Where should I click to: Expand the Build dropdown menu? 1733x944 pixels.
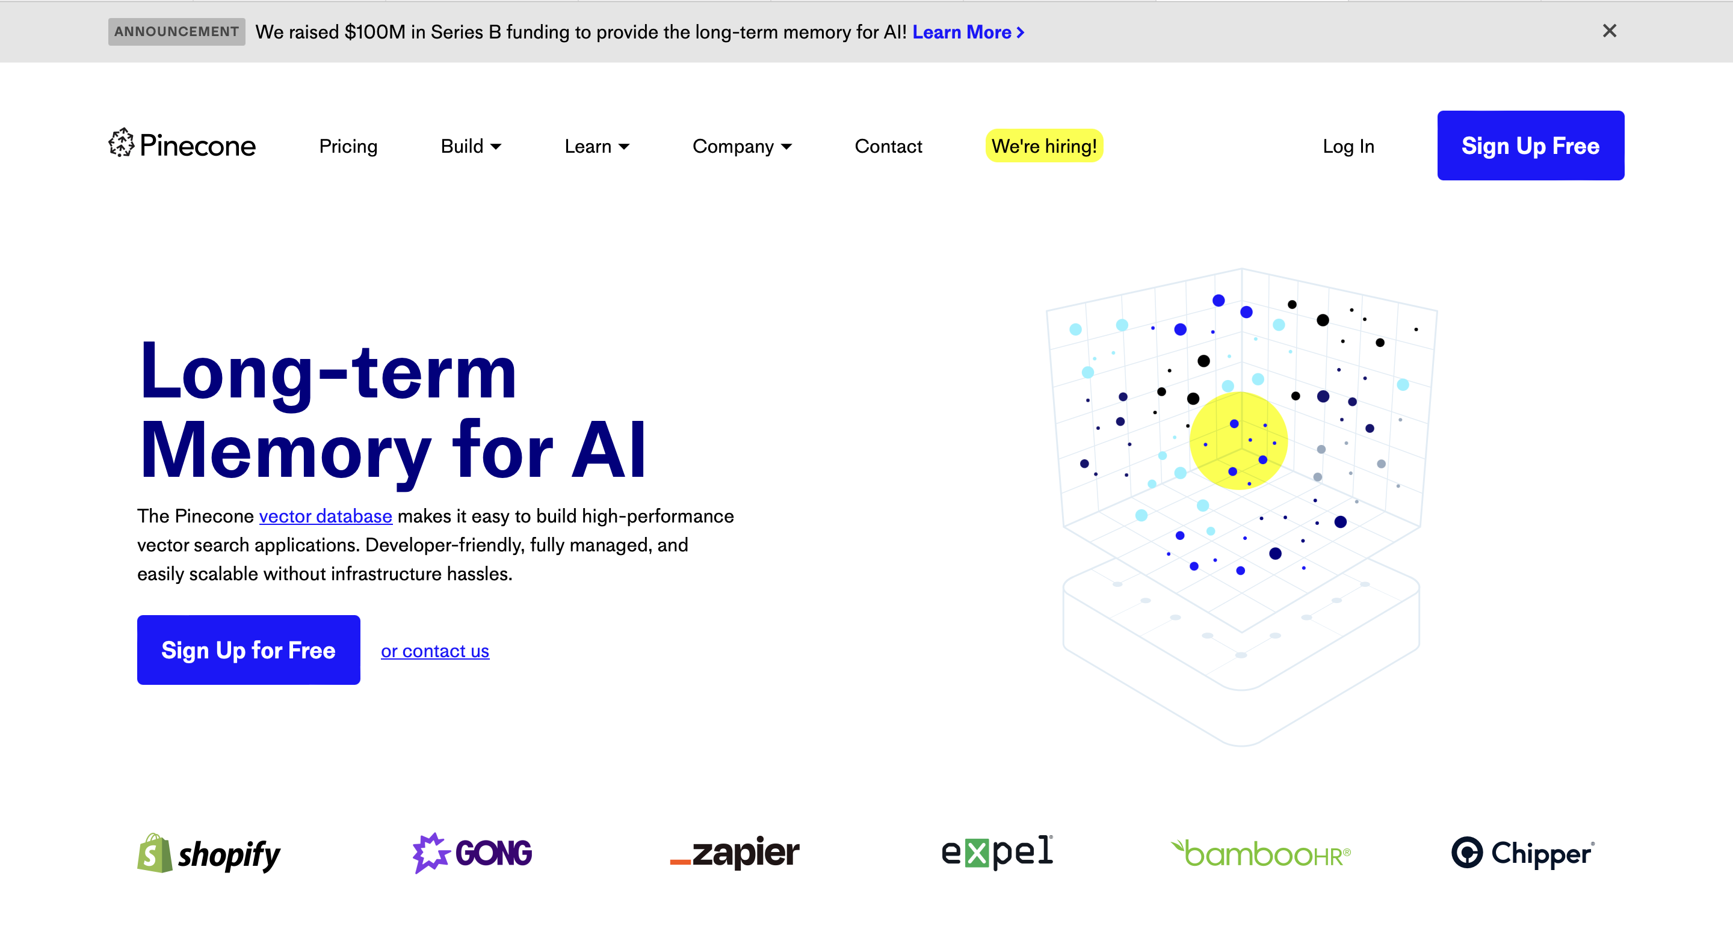[470, 146]
